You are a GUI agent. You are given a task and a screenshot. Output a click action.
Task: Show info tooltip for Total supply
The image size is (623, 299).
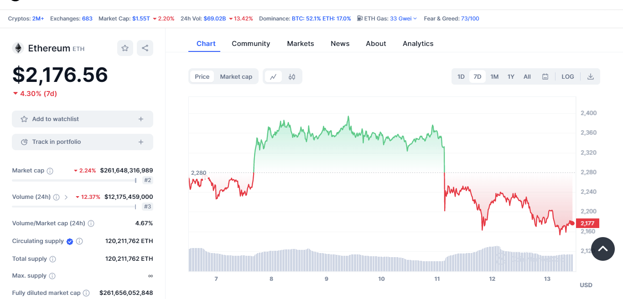(x=52, y=259)
